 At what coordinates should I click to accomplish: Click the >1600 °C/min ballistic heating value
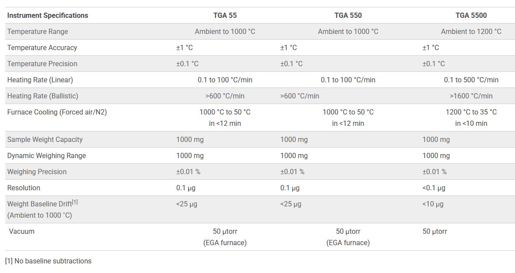pyautogui.click(x=471, y=96)
